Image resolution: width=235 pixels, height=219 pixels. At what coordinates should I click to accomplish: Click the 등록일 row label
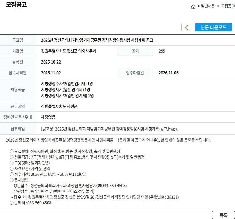pyautogui.click(x=17, y=62)
